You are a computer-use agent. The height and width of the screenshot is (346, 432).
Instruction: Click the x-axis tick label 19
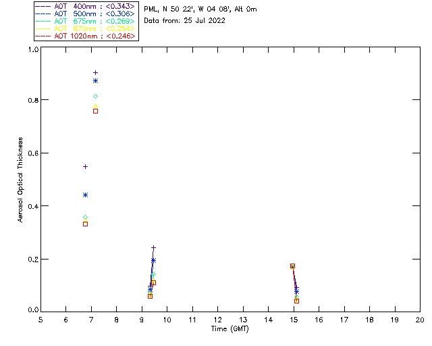click(x=395, y=320)
